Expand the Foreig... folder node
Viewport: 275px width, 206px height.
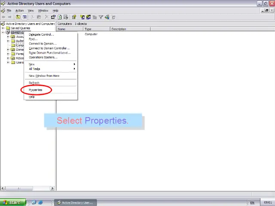click(x=8, y=54)
